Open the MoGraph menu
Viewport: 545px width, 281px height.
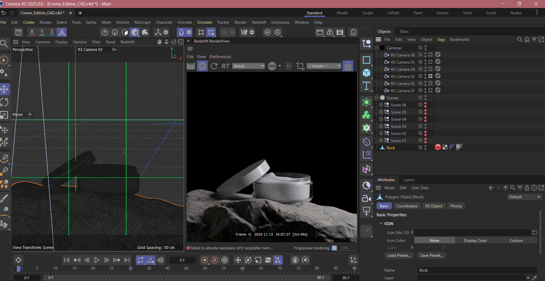(x=142, y=22)
